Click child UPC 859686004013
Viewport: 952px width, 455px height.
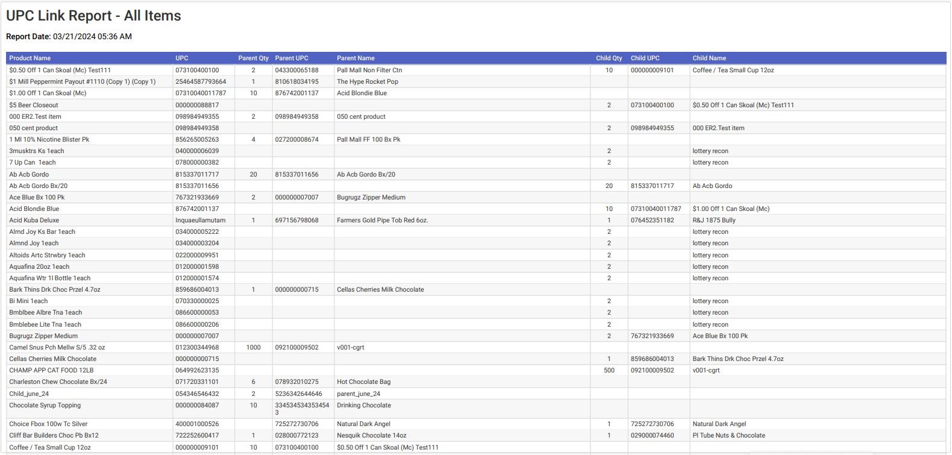(x=653, y=359)
